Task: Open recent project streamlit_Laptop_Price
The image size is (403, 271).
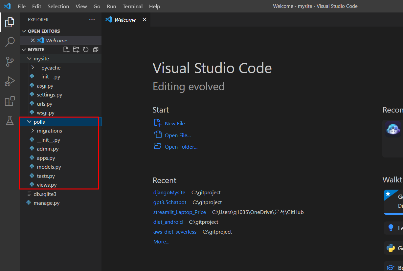Action: 180,212
